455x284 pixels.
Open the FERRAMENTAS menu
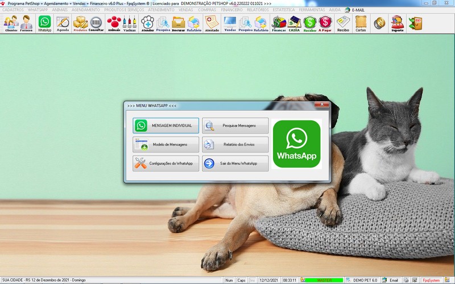pyautogui.click(x=312, y=10)
